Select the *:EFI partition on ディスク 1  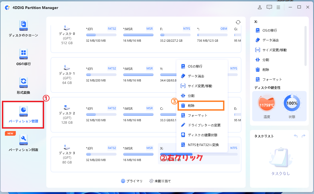coord(101,75)
